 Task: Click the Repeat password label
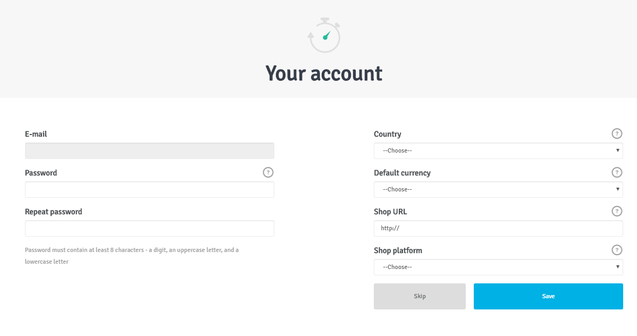pyautogui.click(x=53, y=212)
